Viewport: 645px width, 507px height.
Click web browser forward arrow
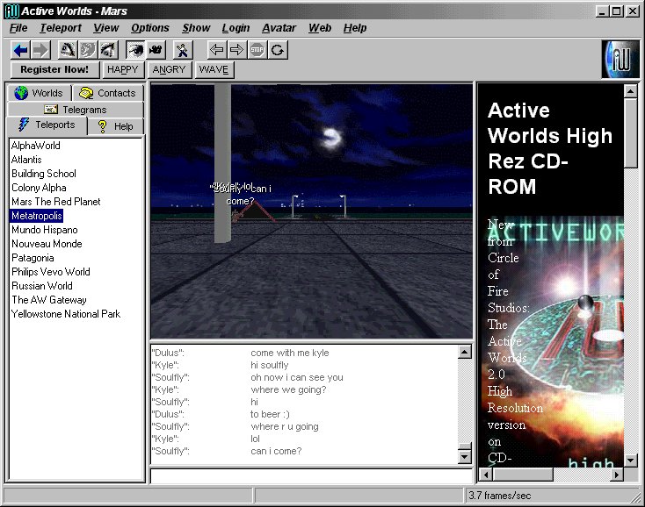236,50
